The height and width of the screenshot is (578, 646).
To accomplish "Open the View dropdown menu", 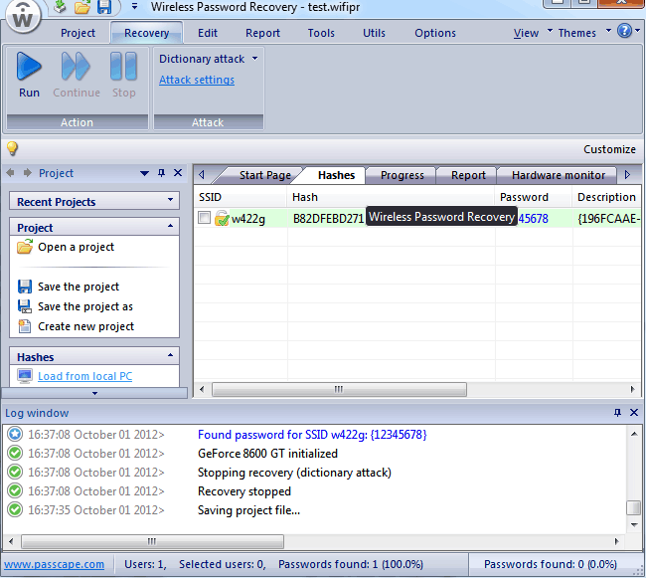I will point(550,31).
